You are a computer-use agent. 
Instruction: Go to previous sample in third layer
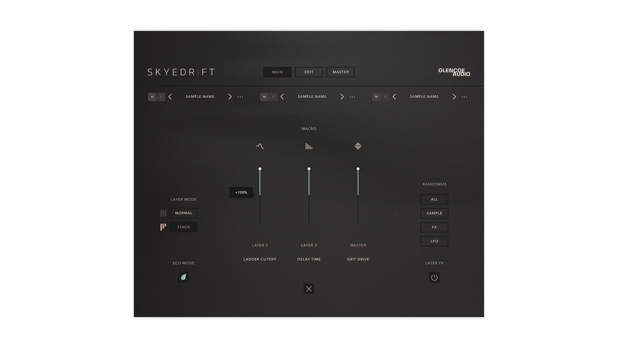tap(394, 97)
